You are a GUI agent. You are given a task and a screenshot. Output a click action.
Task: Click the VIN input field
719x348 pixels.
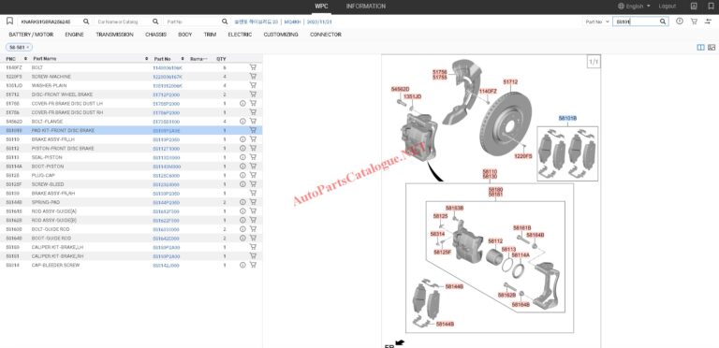(x=51, y=22)
